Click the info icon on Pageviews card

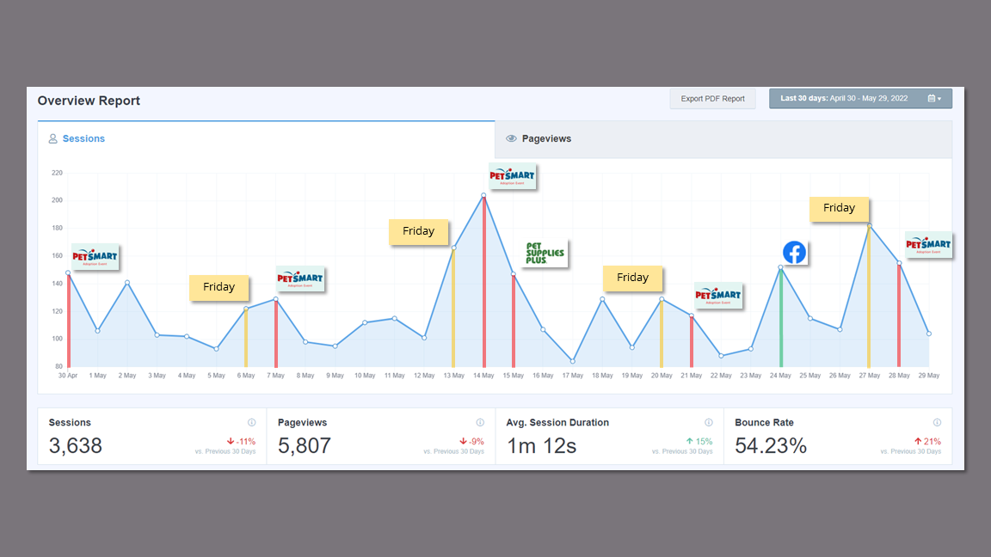click(480, 423)
